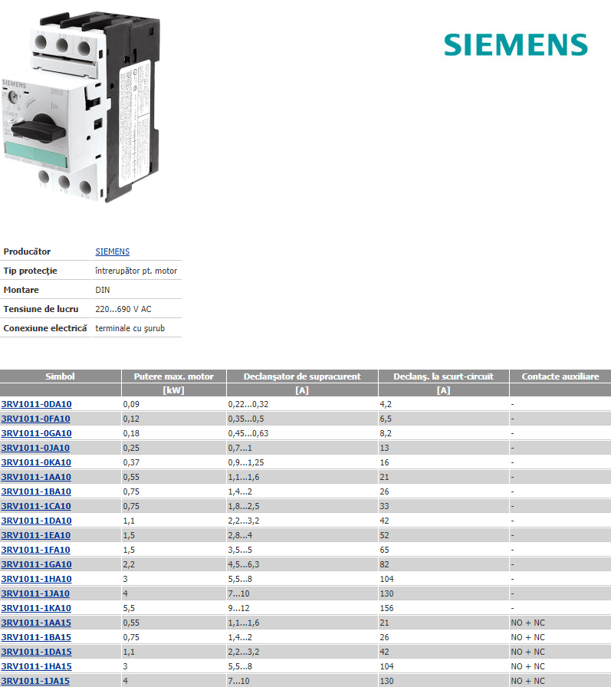Viewport: 611px width, 687px height.
Task: Click the Conexiune electrică label
Action: 45,328
